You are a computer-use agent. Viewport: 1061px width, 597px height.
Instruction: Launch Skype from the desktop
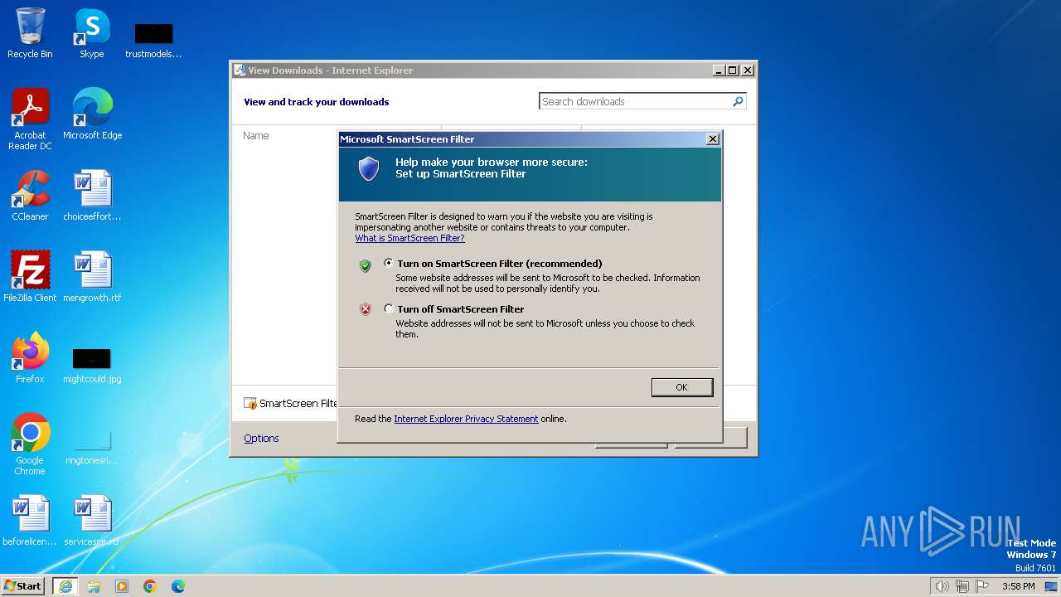(91, 33)
